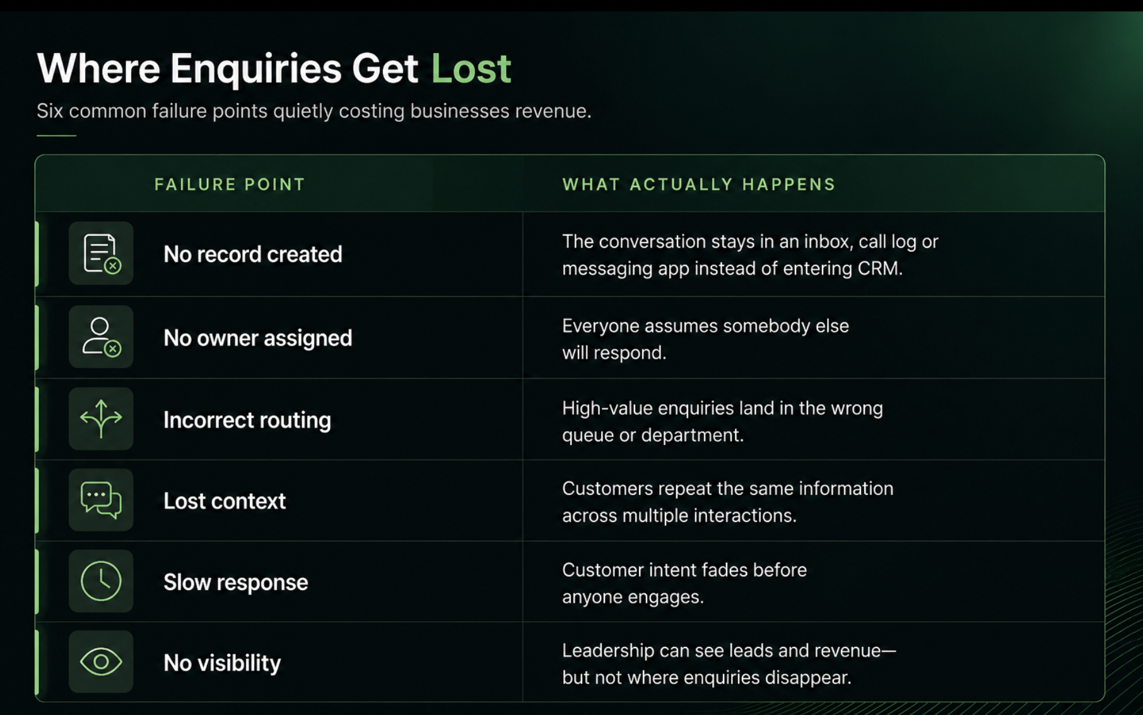Click the document with X record icon
The height and width of the screenshot is (715, 1143).
pos(101,253)
